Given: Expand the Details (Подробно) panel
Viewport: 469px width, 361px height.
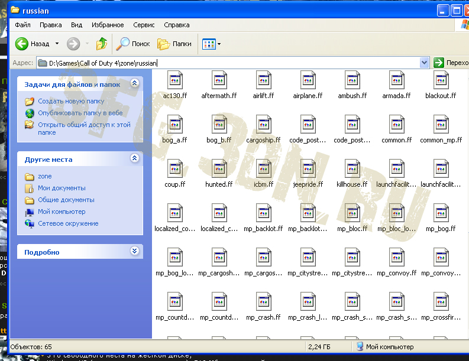Looking at the screenshot, I should (134, 252).
